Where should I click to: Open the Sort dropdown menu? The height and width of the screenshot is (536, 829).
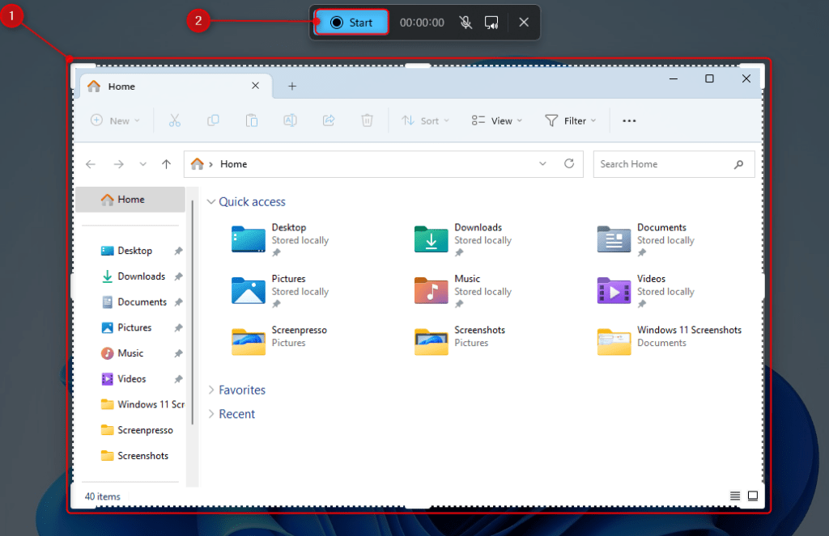(426, 120)
